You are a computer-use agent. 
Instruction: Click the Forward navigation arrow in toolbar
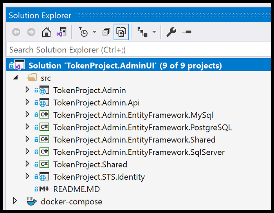[31, 32]
